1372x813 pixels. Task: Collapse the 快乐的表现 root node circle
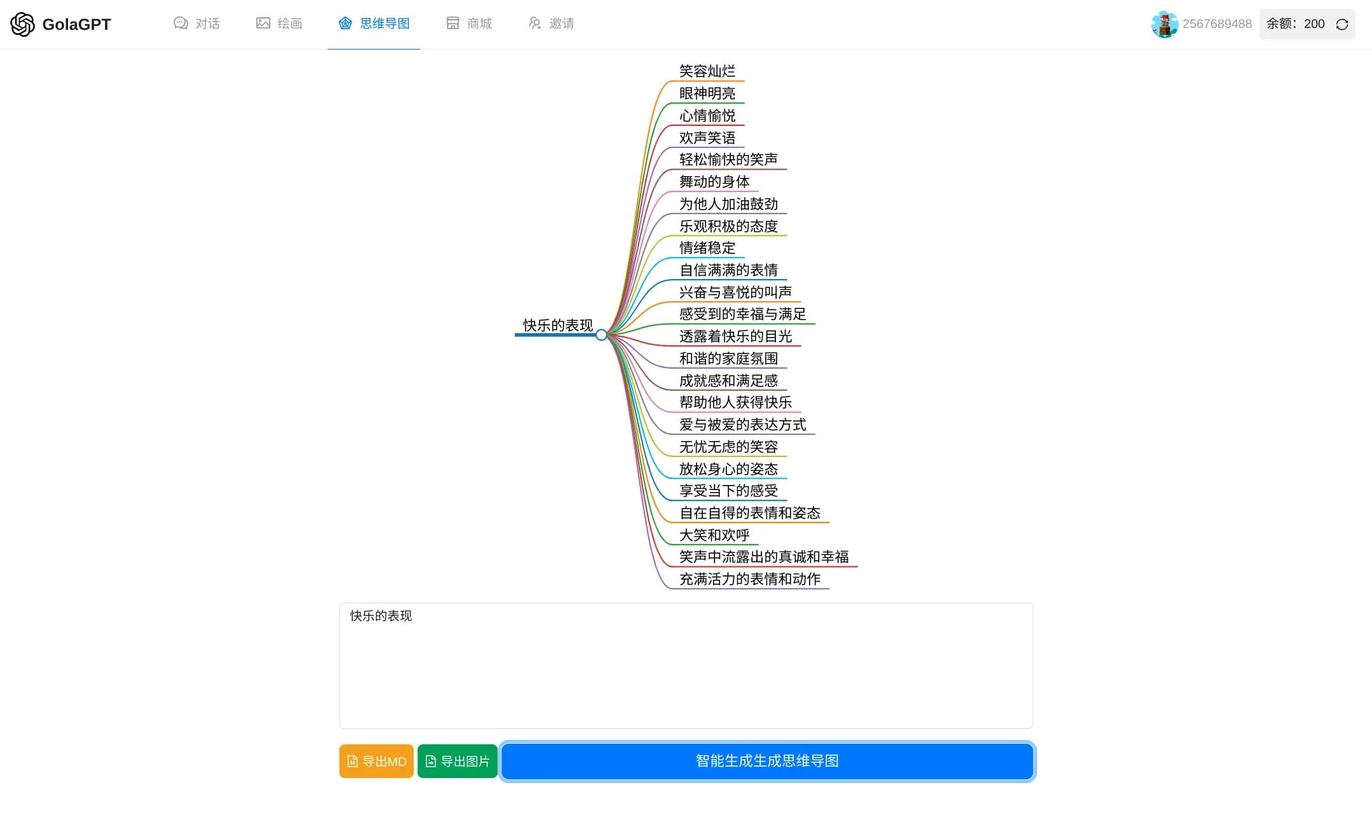click(x=601, y=335)
